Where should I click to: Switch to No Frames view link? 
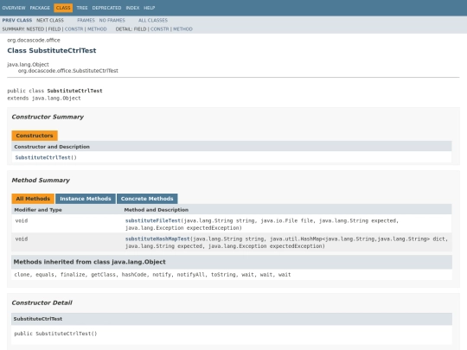[112, 20]
